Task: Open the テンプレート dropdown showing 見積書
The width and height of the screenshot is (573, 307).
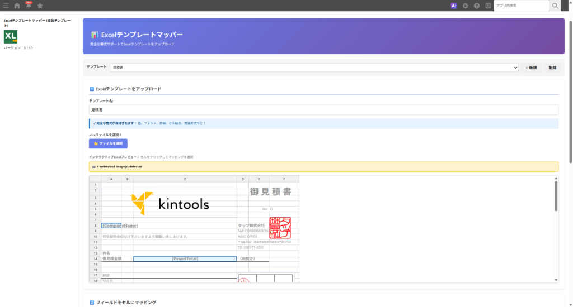Action: 314,68
